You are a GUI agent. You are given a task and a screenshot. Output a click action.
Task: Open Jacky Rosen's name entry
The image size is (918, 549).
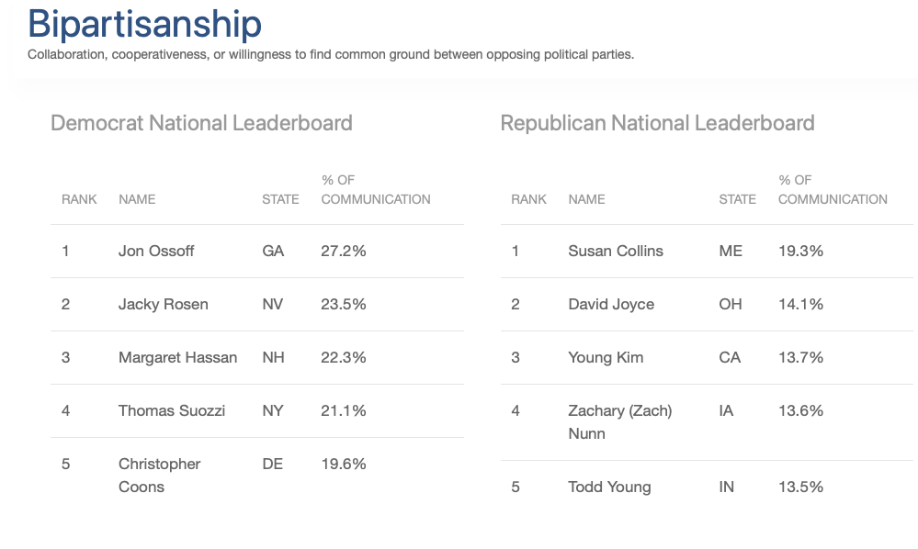pyautogui.click(x=164, y=304)
